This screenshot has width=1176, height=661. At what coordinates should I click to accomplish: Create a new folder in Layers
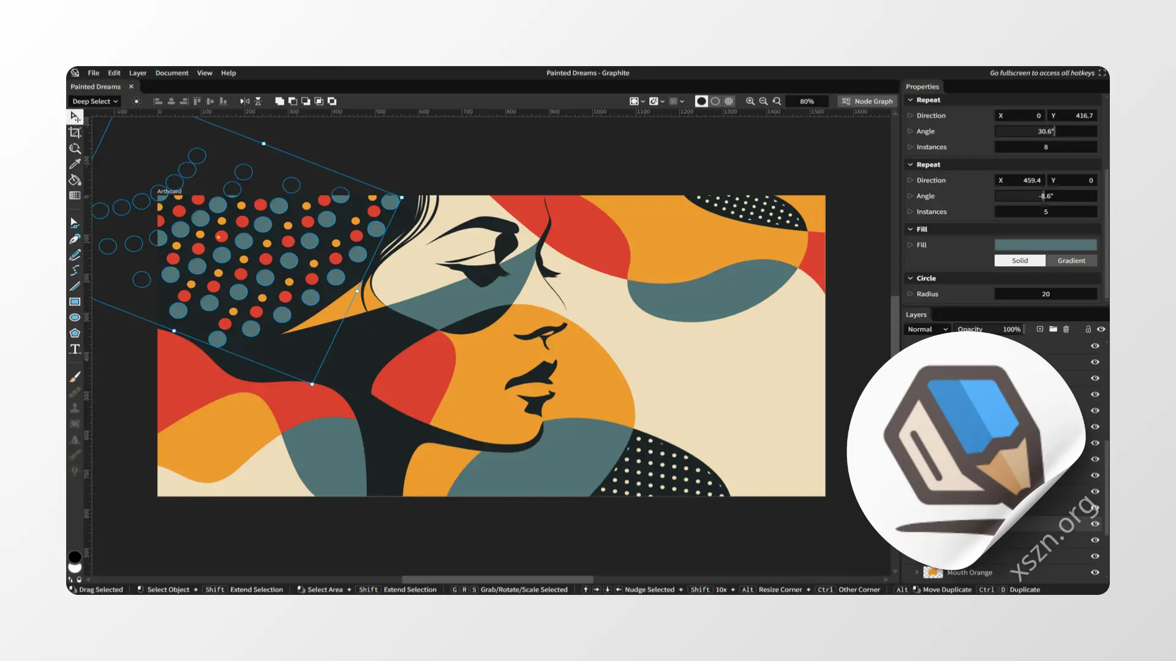(x=1053, y=329)
